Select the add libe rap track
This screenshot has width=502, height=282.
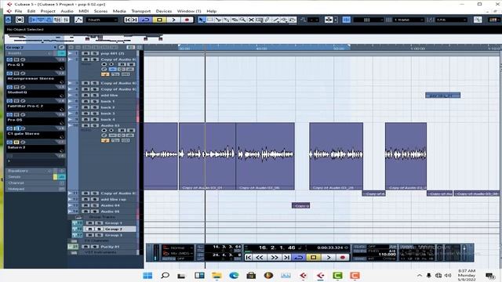pyautogui.click(x=113, y=199)
